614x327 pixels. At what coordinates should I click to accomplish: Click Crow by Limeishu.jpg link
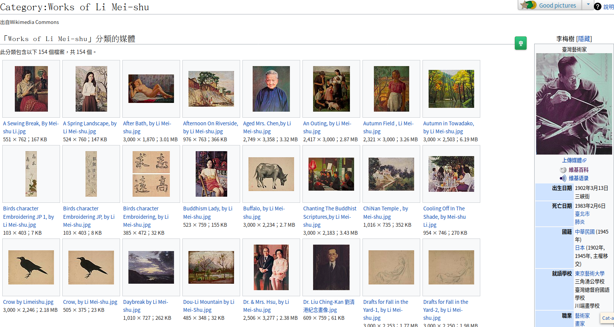28,302
